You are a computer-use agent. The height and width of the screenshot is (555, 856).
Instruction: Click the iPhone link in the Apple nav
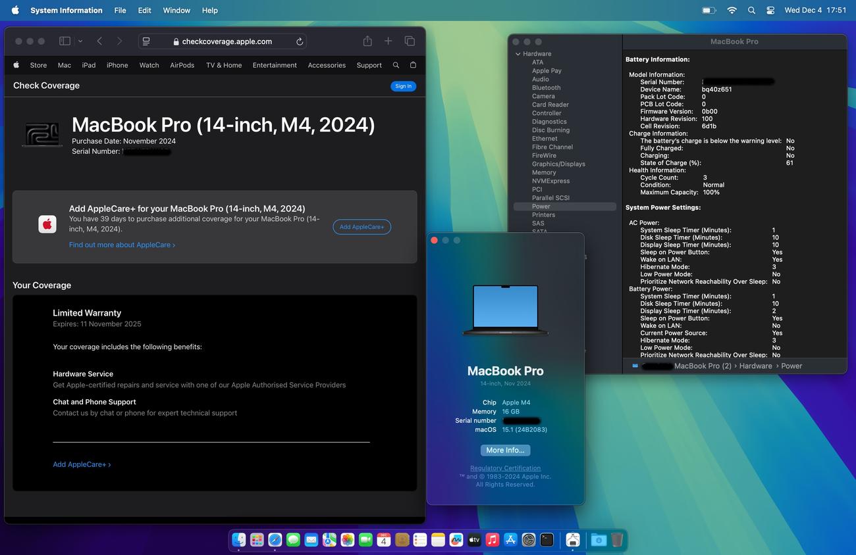click(x=117, y=65)
